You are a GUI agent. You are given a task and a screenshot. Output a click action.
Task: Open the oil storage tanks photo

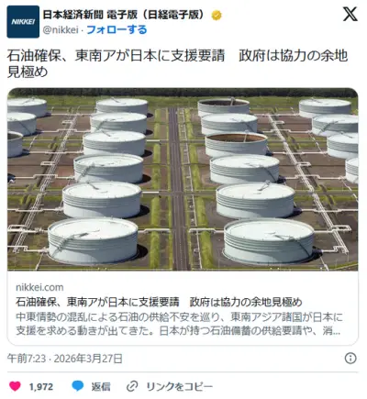[x=183, y=179]
